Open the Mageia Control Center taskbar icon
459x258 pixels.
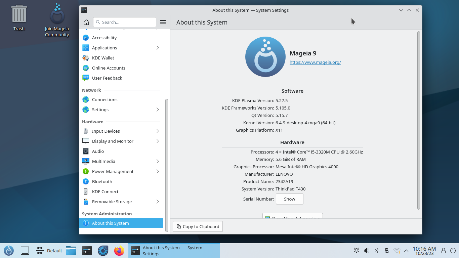tap(103, 251)
